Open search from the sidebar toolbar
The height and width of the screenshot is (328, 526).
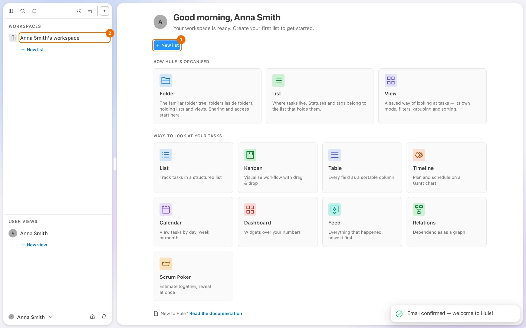23,11
